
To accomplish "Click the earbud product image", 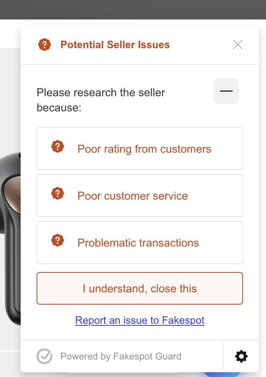I will point(10,238).
